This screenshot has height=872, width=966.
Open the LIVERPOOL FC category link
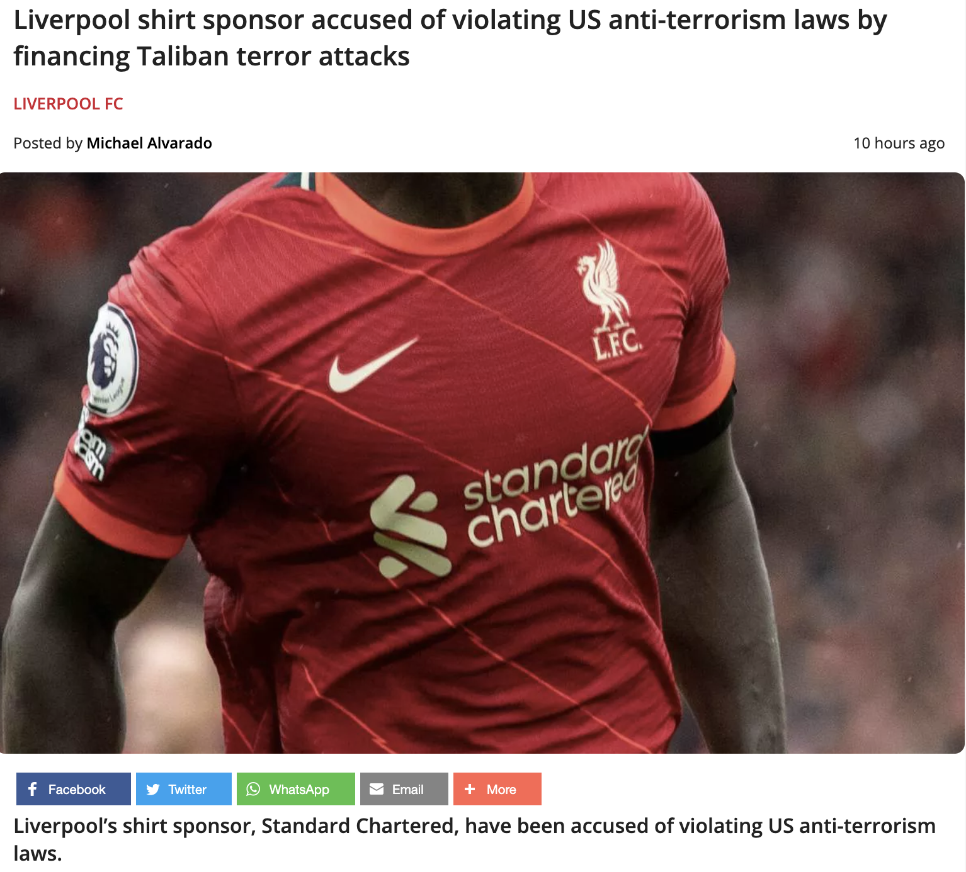[68, 104]
